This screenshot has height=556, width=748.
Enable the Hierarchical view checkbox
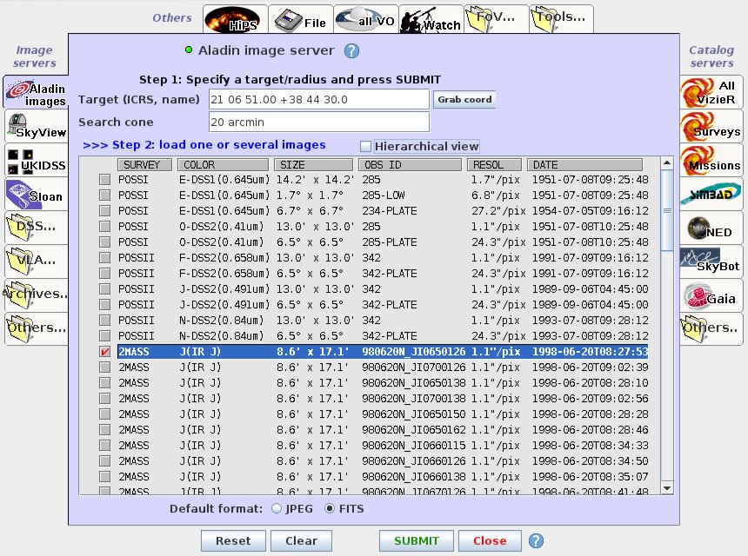click(x=366, y=147)
